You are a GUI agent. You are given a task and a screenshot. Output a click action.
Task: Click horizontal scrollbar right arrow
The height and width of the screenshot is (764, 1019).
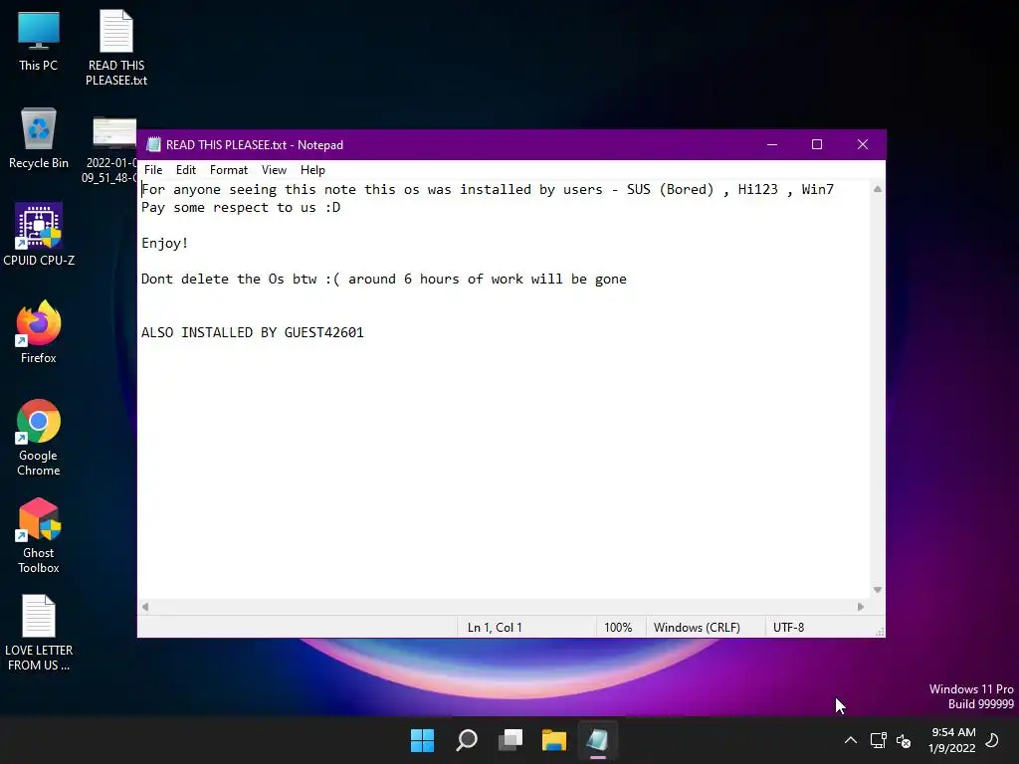tap(861, 607)
